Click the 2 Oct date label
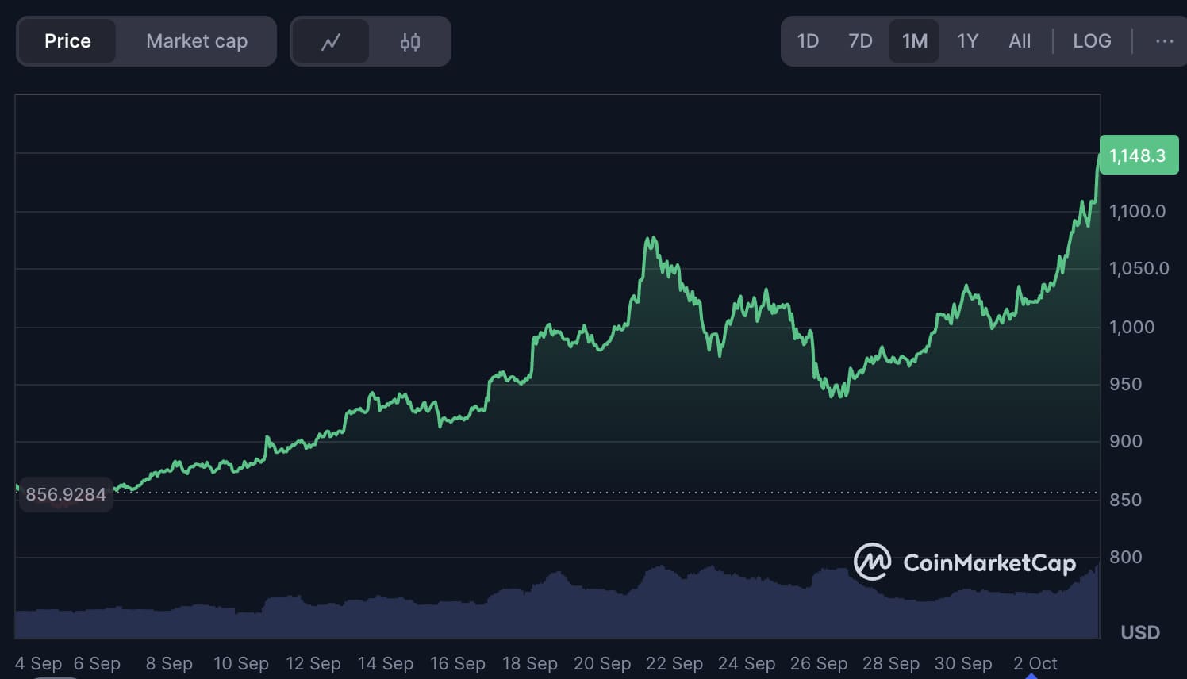Screen dimensions: 1187x679 point(1035,663)
